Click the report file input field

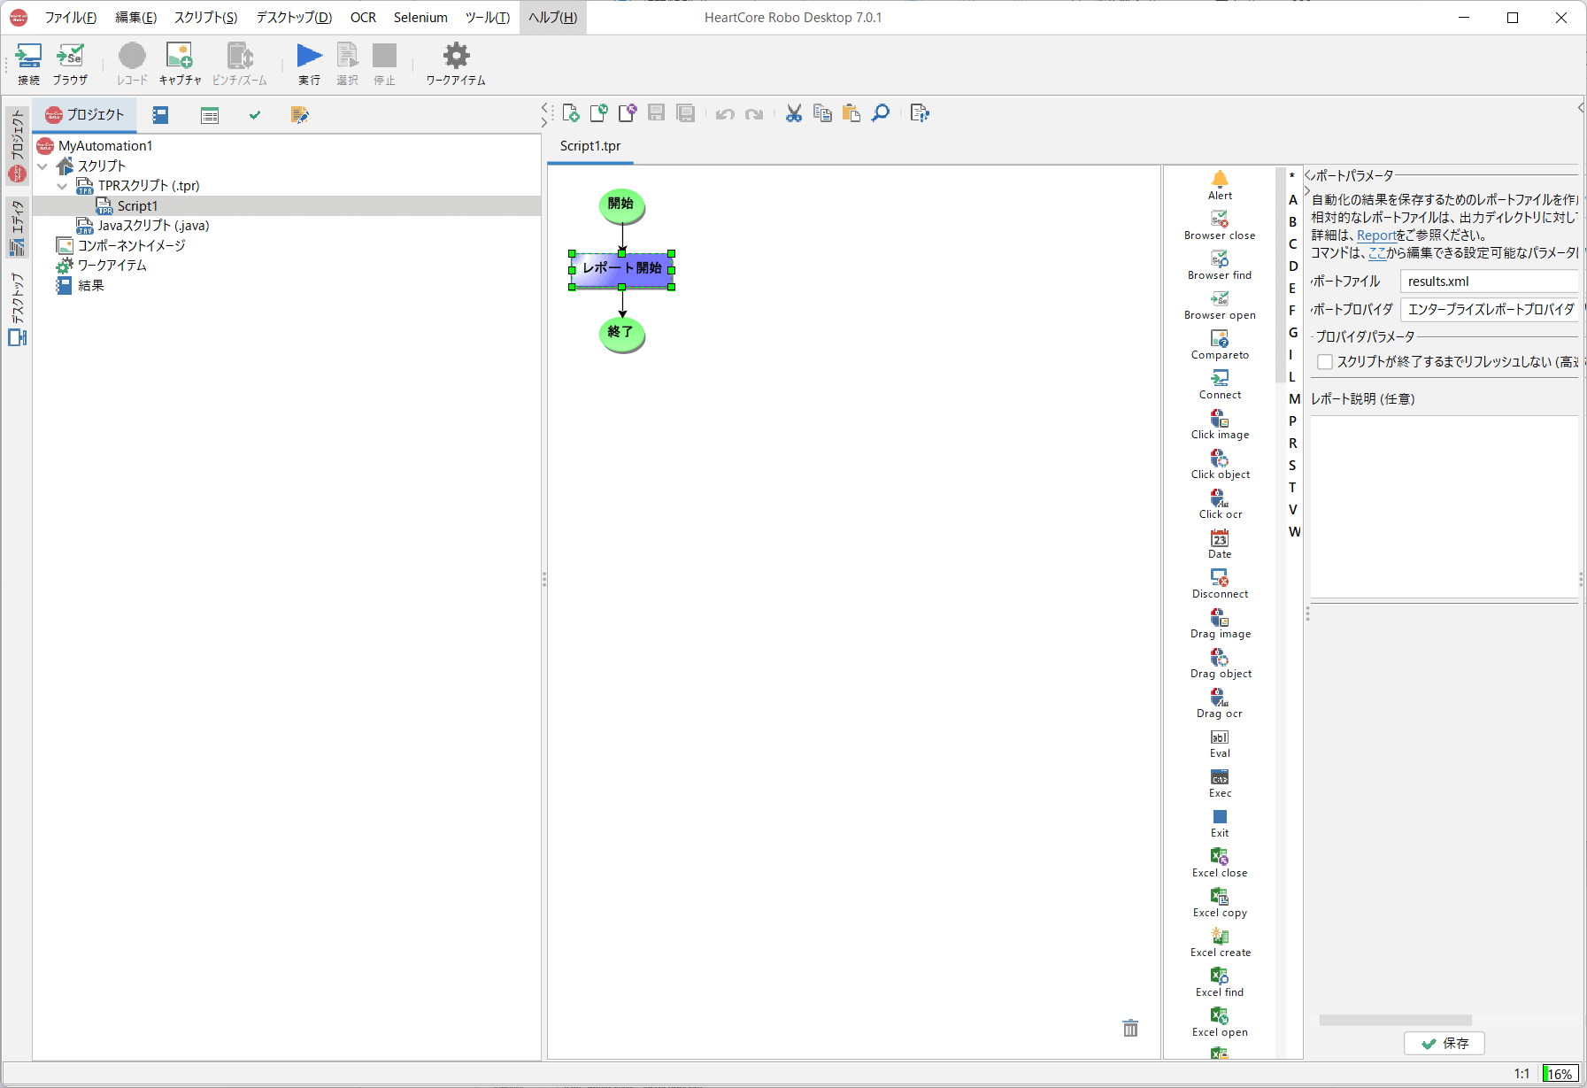coord(1491,282)
